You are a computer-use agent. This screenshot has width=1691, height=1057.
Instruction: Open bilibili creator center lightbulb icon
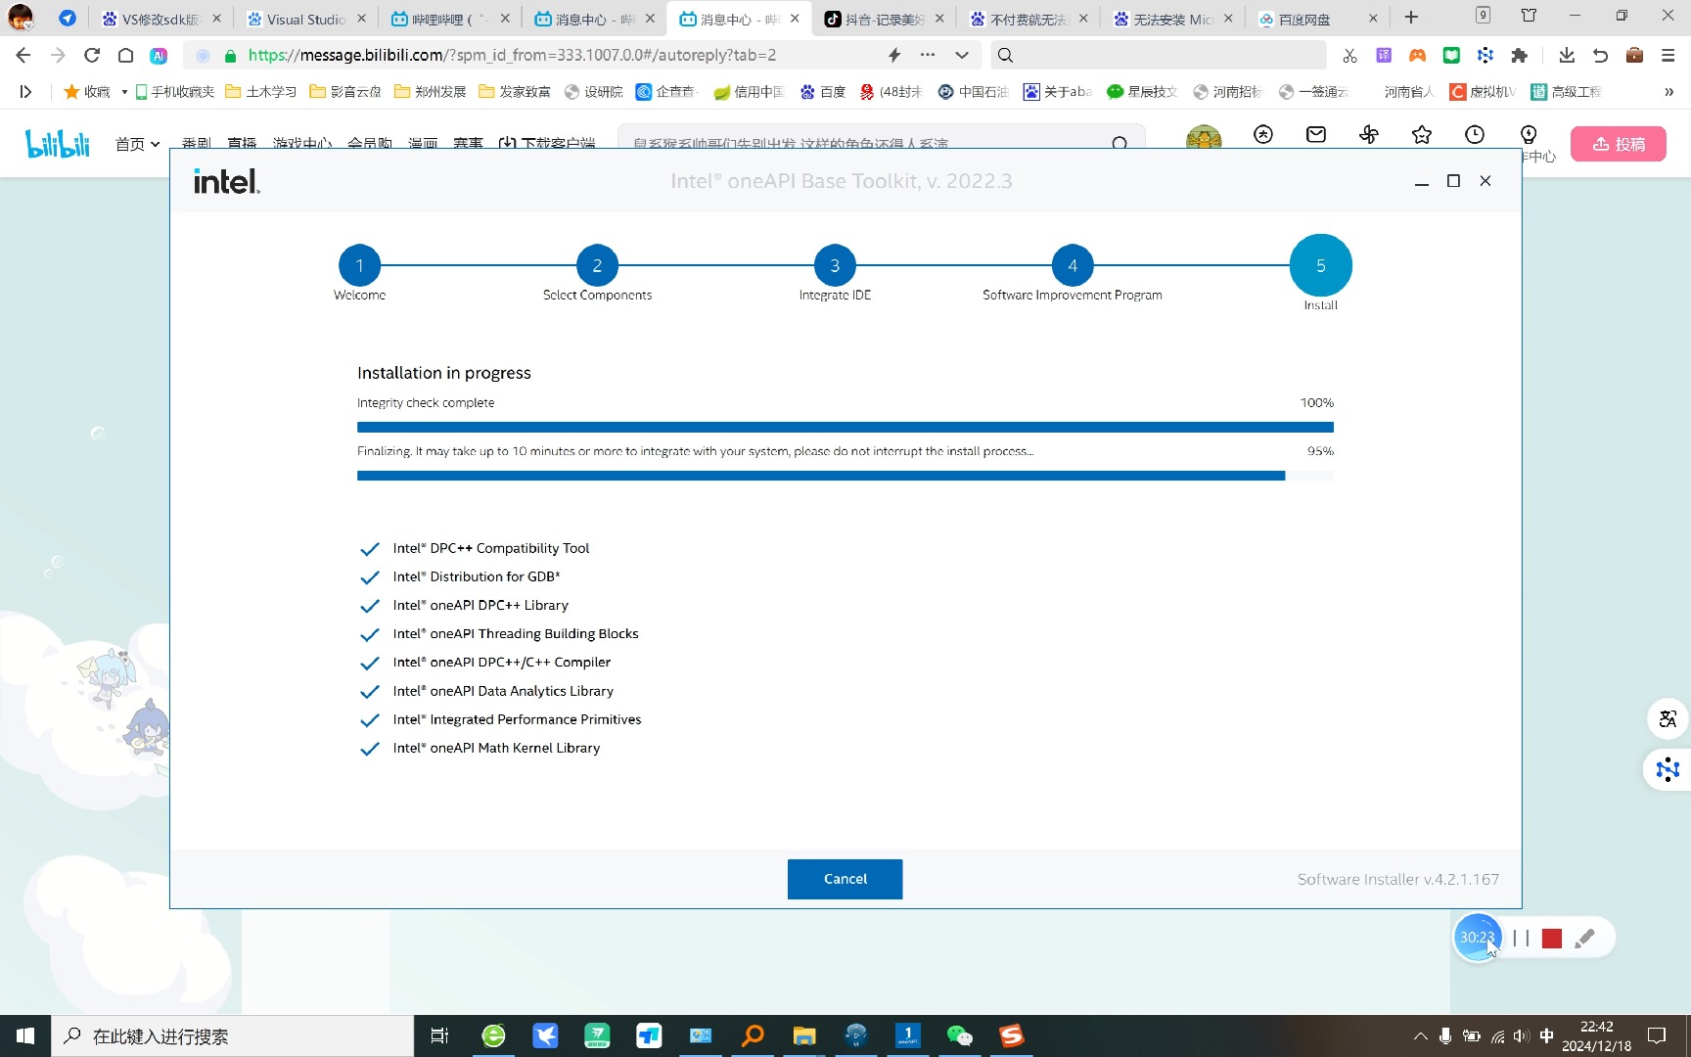[x=1529, y=135]
